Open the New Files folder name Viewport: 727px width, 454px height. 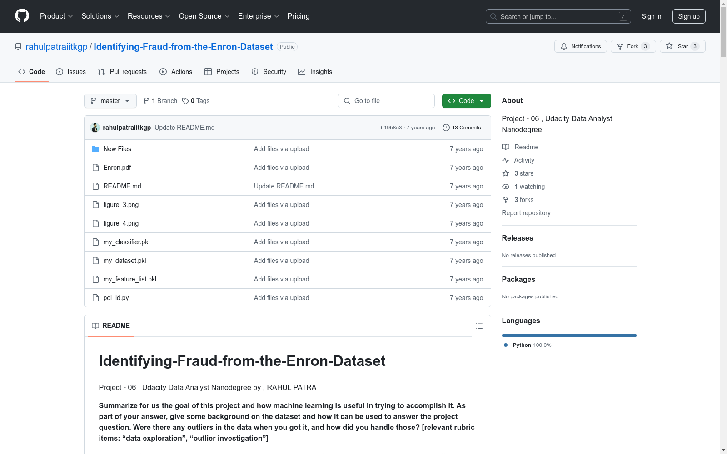coord(117,149)
